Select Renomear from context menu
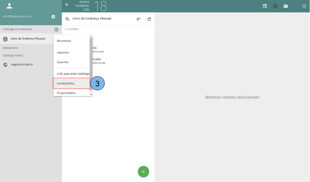Screen dimensions: 310x182 (64, 41)
